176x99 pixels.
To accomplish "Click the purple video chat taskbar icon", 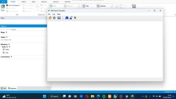I will [70, 96].
